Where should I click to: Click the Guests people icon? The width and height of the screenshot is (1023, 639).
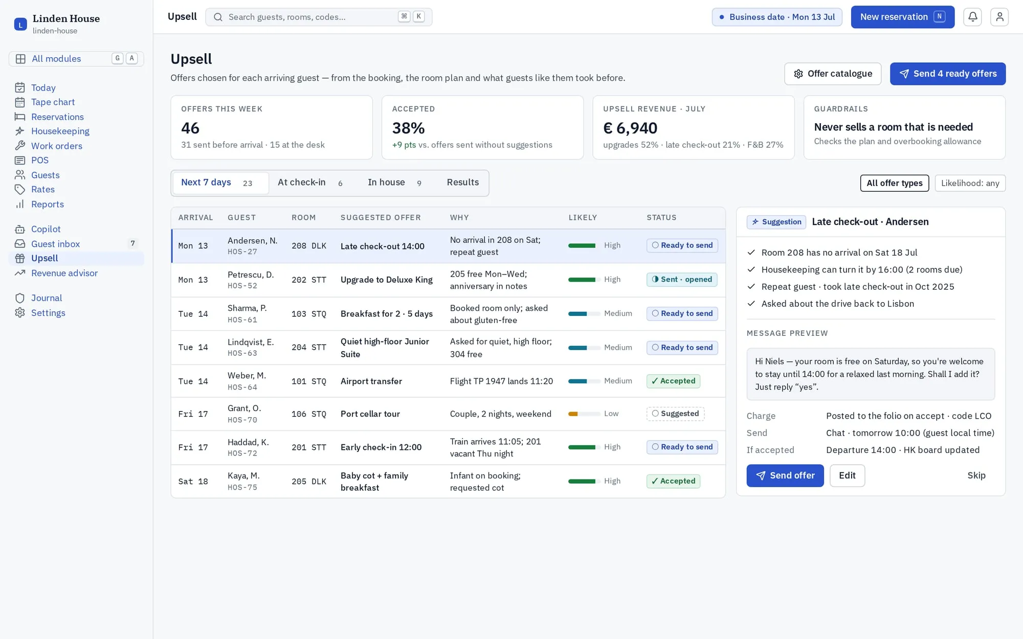coord(20,175)
